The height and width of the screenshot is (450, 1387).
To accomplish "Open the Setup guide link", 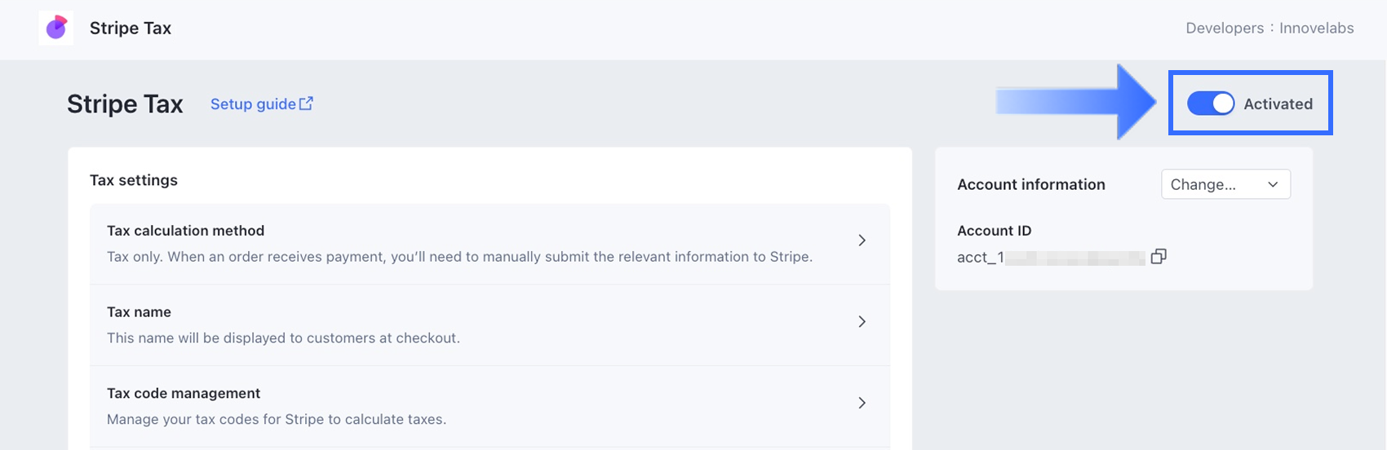I will (x=253, y=104).
